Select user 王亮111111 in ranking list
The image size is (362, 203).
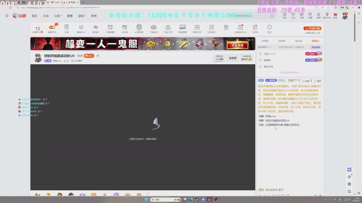(x=270, y=54)
